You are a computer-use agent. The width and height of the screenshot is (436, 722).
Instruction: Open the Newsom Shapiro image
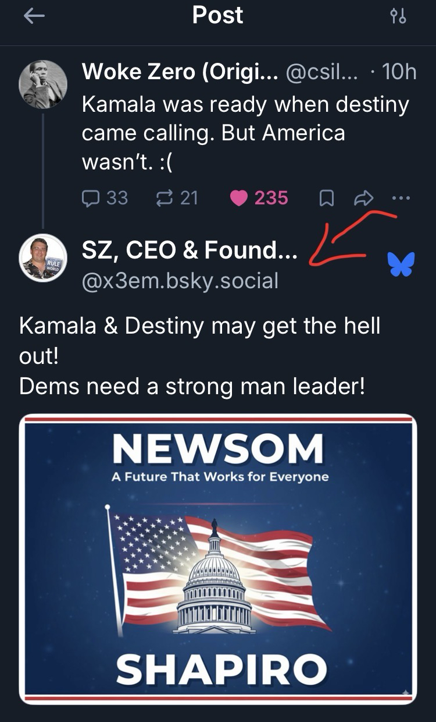(x=218, y=559)
